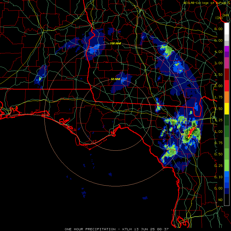The width and height of the screenshot is (231, 231).
Task: Click the 8.00 legend value
Action: (218, 29)
